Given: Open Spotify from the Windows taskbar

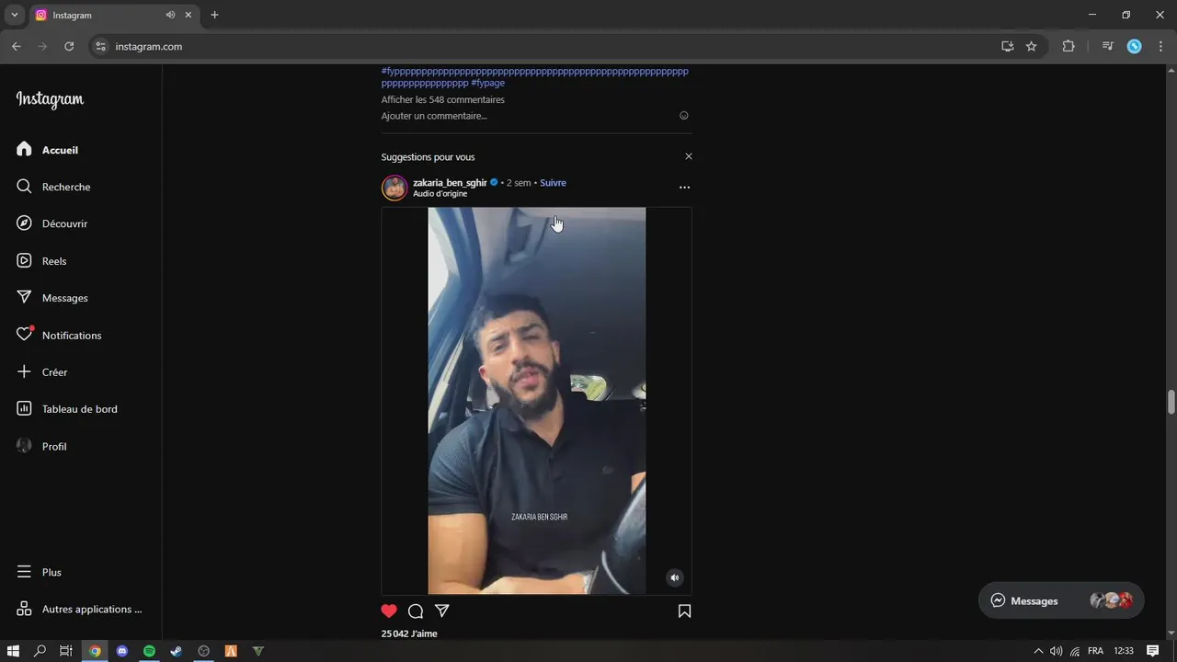Looking at the screenshot, I should (149, 651).
